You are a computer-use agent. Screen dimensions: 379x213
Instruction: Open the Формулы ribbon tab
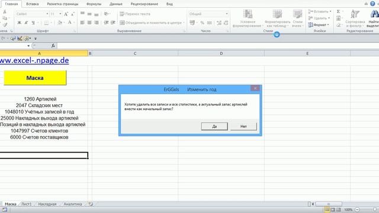pos(94,4)
